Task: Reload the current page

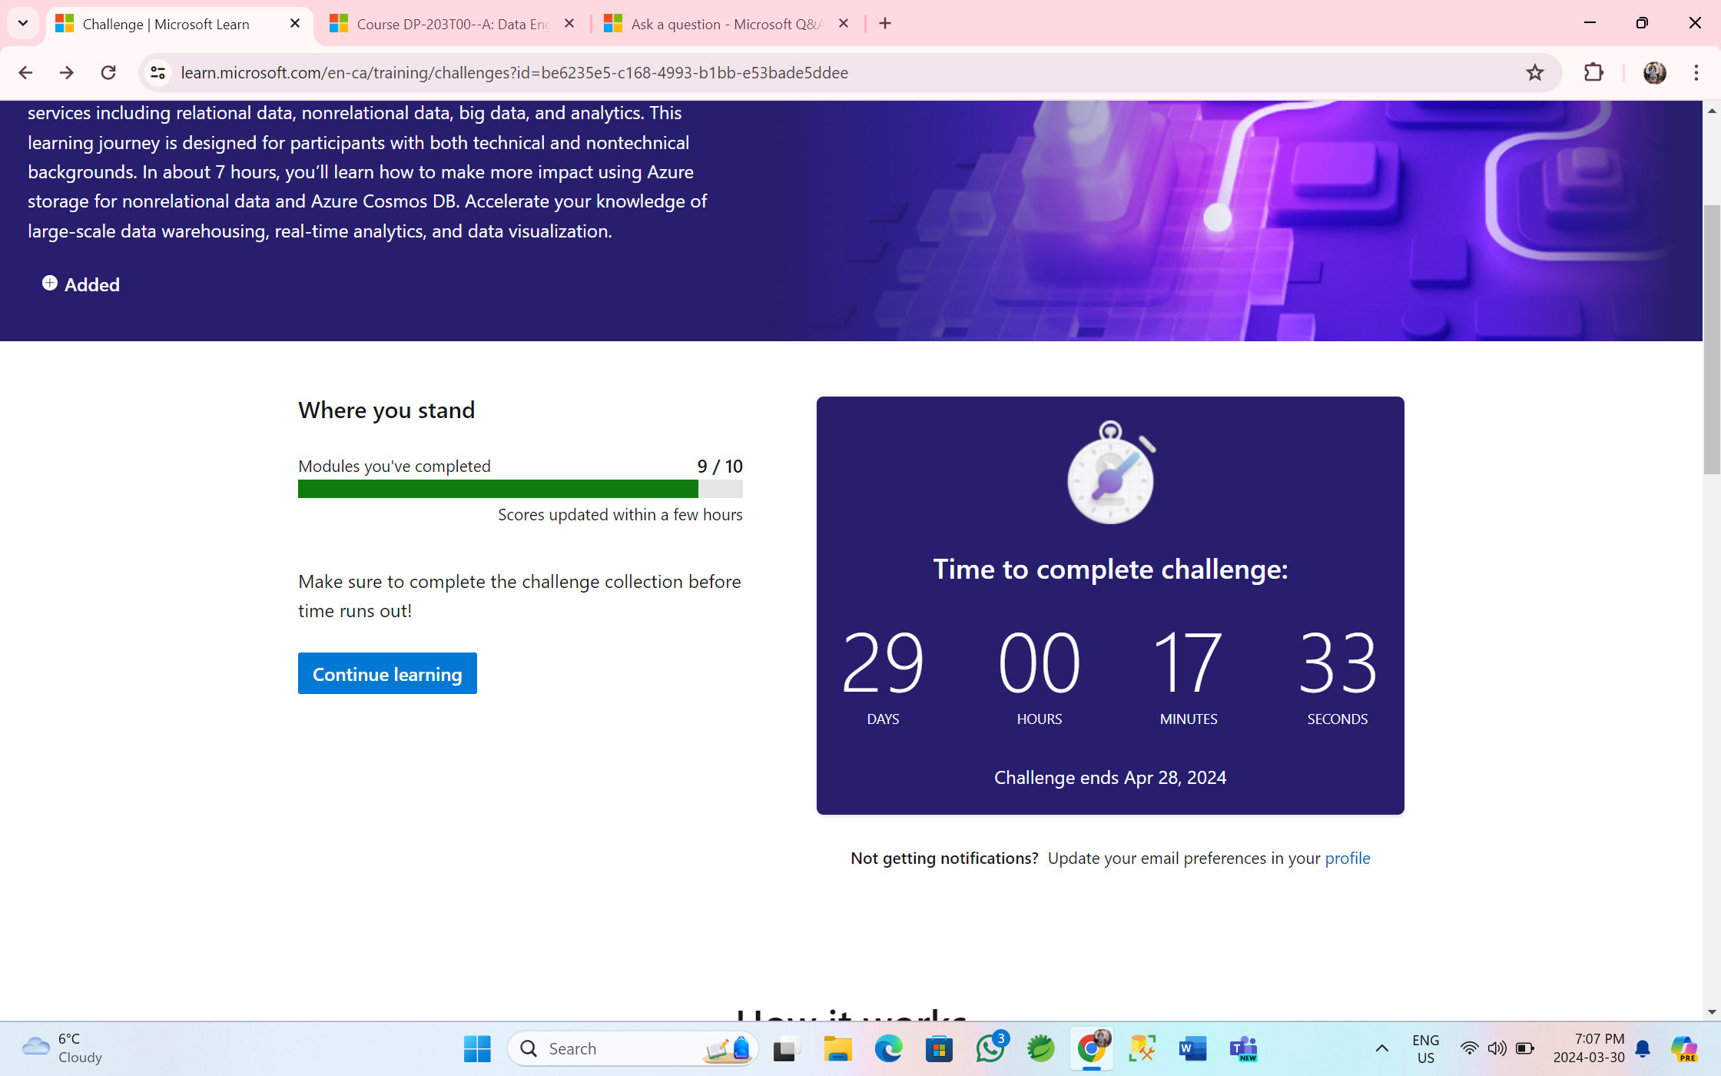Action: (x=108, y=72)
